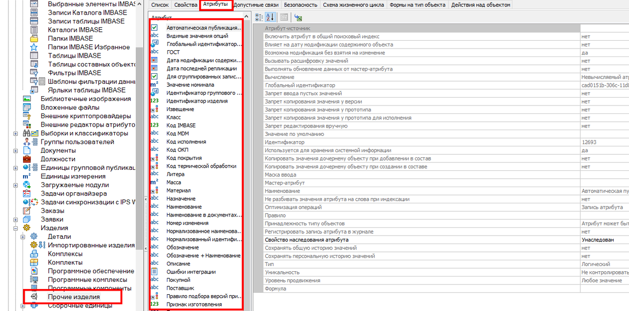Select the Код IMBASE attribute
The height and width of the screenshot is (311, 629).
[x=181, y=125]
